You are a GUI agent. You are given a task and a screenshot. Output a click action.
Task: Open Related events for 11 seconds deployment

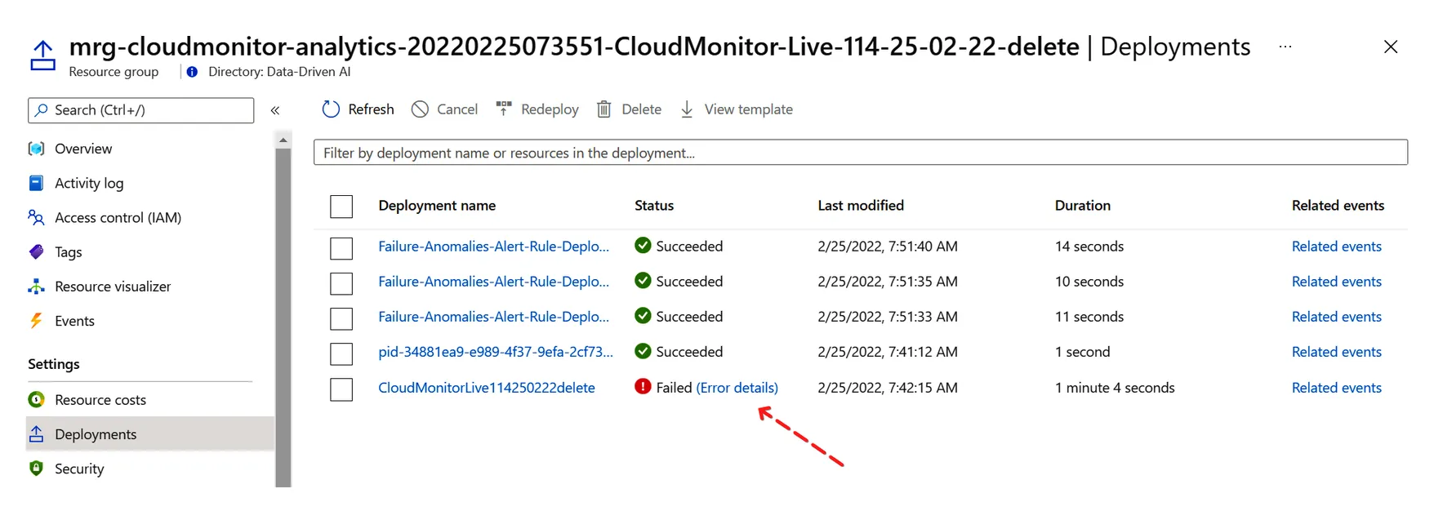click(x=1336, y=317)
